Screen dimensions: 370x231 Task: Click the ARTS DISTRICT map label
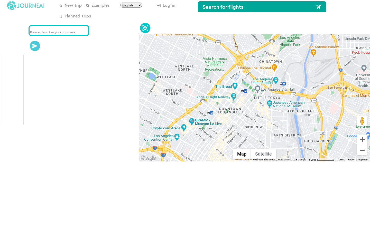coord(288,135)
